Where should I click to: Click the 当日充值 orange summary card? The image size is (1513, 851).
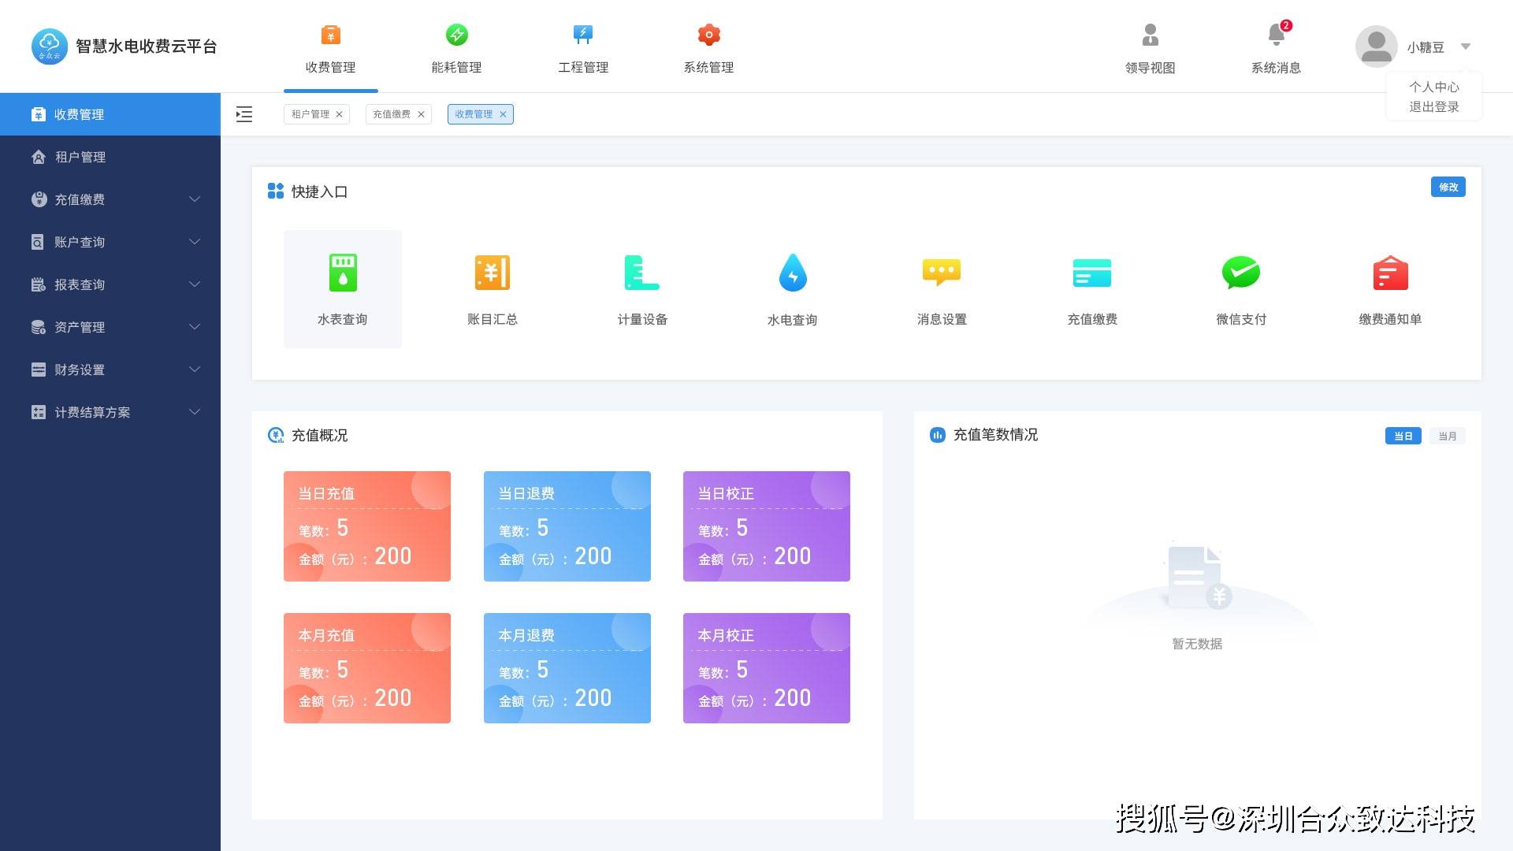pyautogui.click(x=367, y=526)
